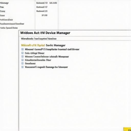
Task: Select the '37168' value in background list
Action: (45, 15)
